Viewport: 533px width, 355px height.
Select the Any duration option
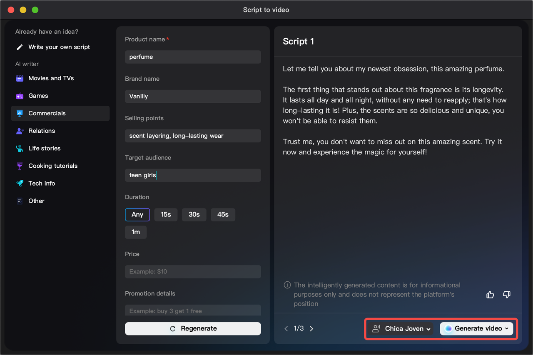tap(137, 214)
